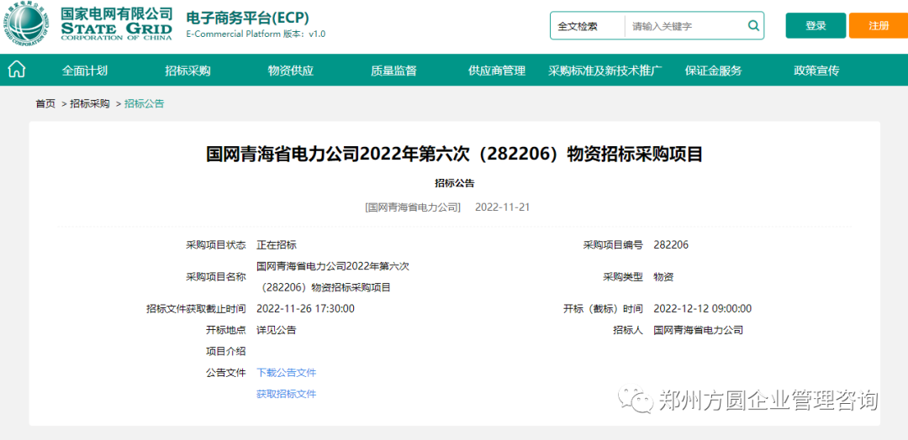The image size is (908, 440).
Task: Click the 招标人 value 国网青海省电力公司
Action: [x=698, y=331]
